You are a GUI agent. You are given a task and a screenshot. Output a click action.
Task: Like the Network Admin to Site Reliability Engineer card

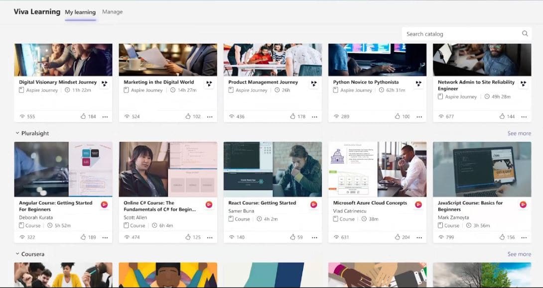click(x=502, y=116)
